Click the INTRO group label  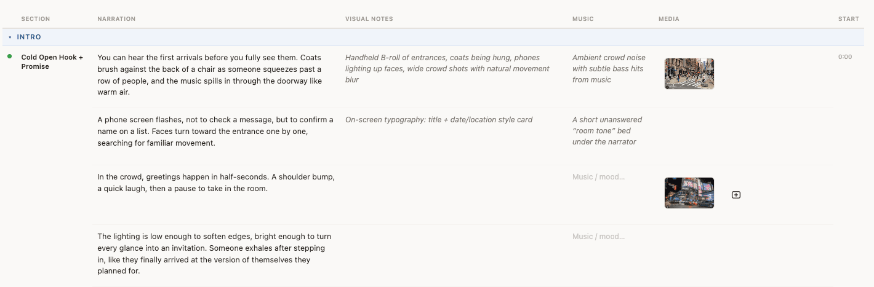[29, 37]
